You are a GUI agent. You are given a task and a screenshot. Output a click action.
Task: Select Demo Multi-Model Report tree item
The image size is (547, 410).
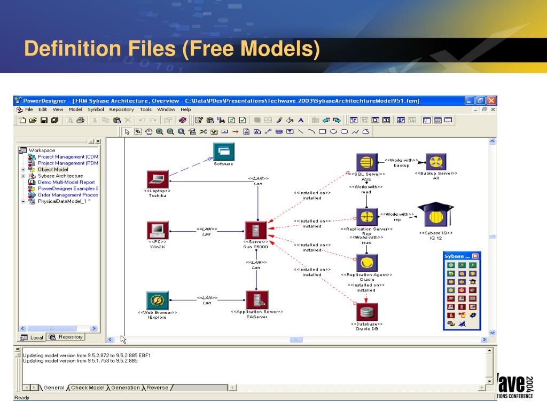tap(66, 183)
